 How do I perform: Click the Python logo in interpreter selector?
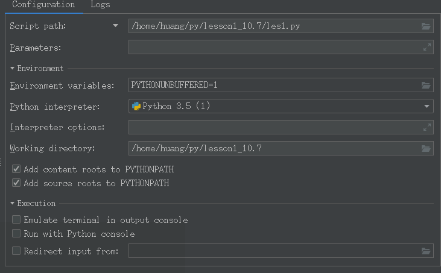pos(136,106)
